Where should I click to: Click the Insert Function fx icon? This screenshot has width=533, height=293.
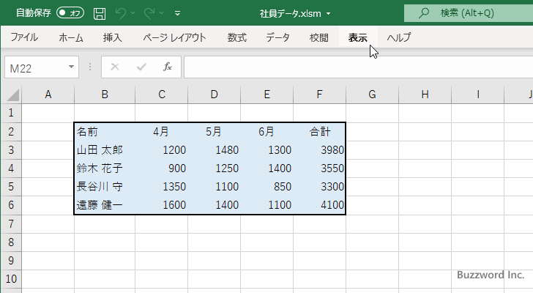[x=167, y=67]
